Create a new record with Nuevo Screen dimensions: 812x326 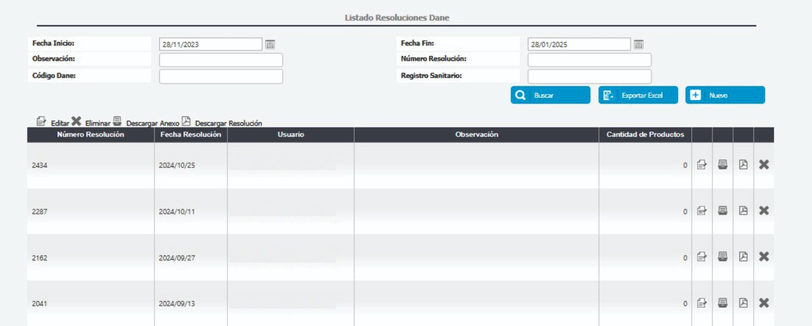[725, 95]
